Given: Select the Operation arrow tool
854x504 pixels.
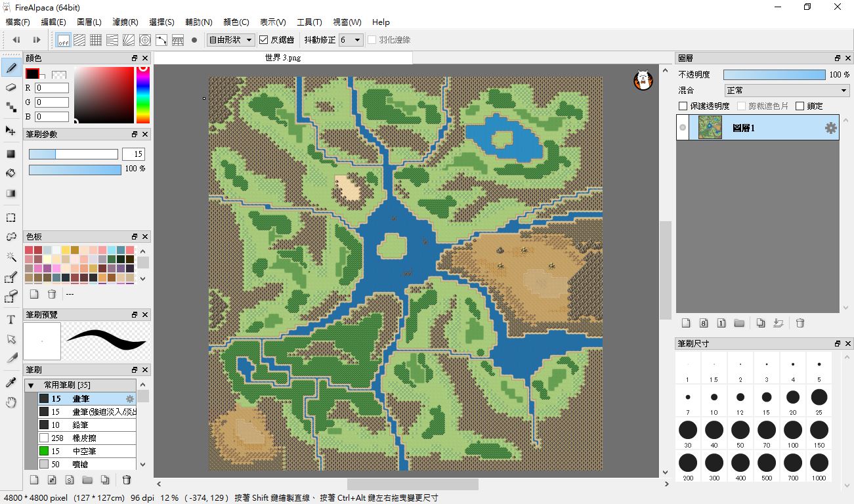Looking at the screenshot, I should (x=11, y=339).
